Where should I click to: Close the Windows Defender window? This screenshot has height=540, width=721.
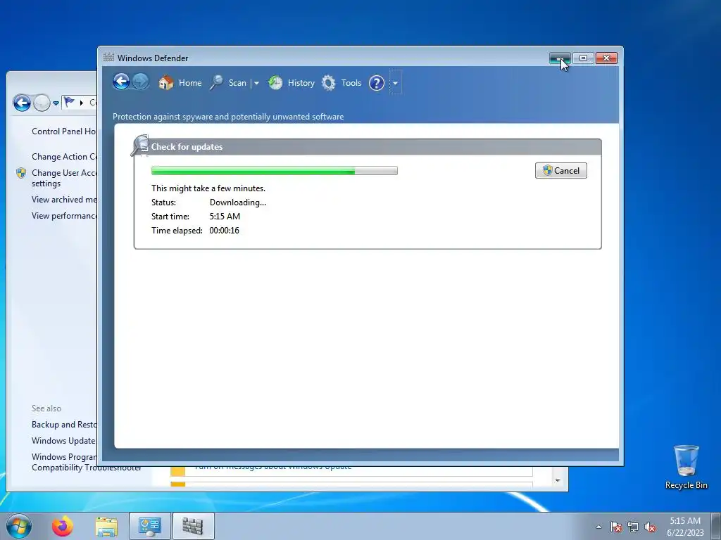pos(606,58)
